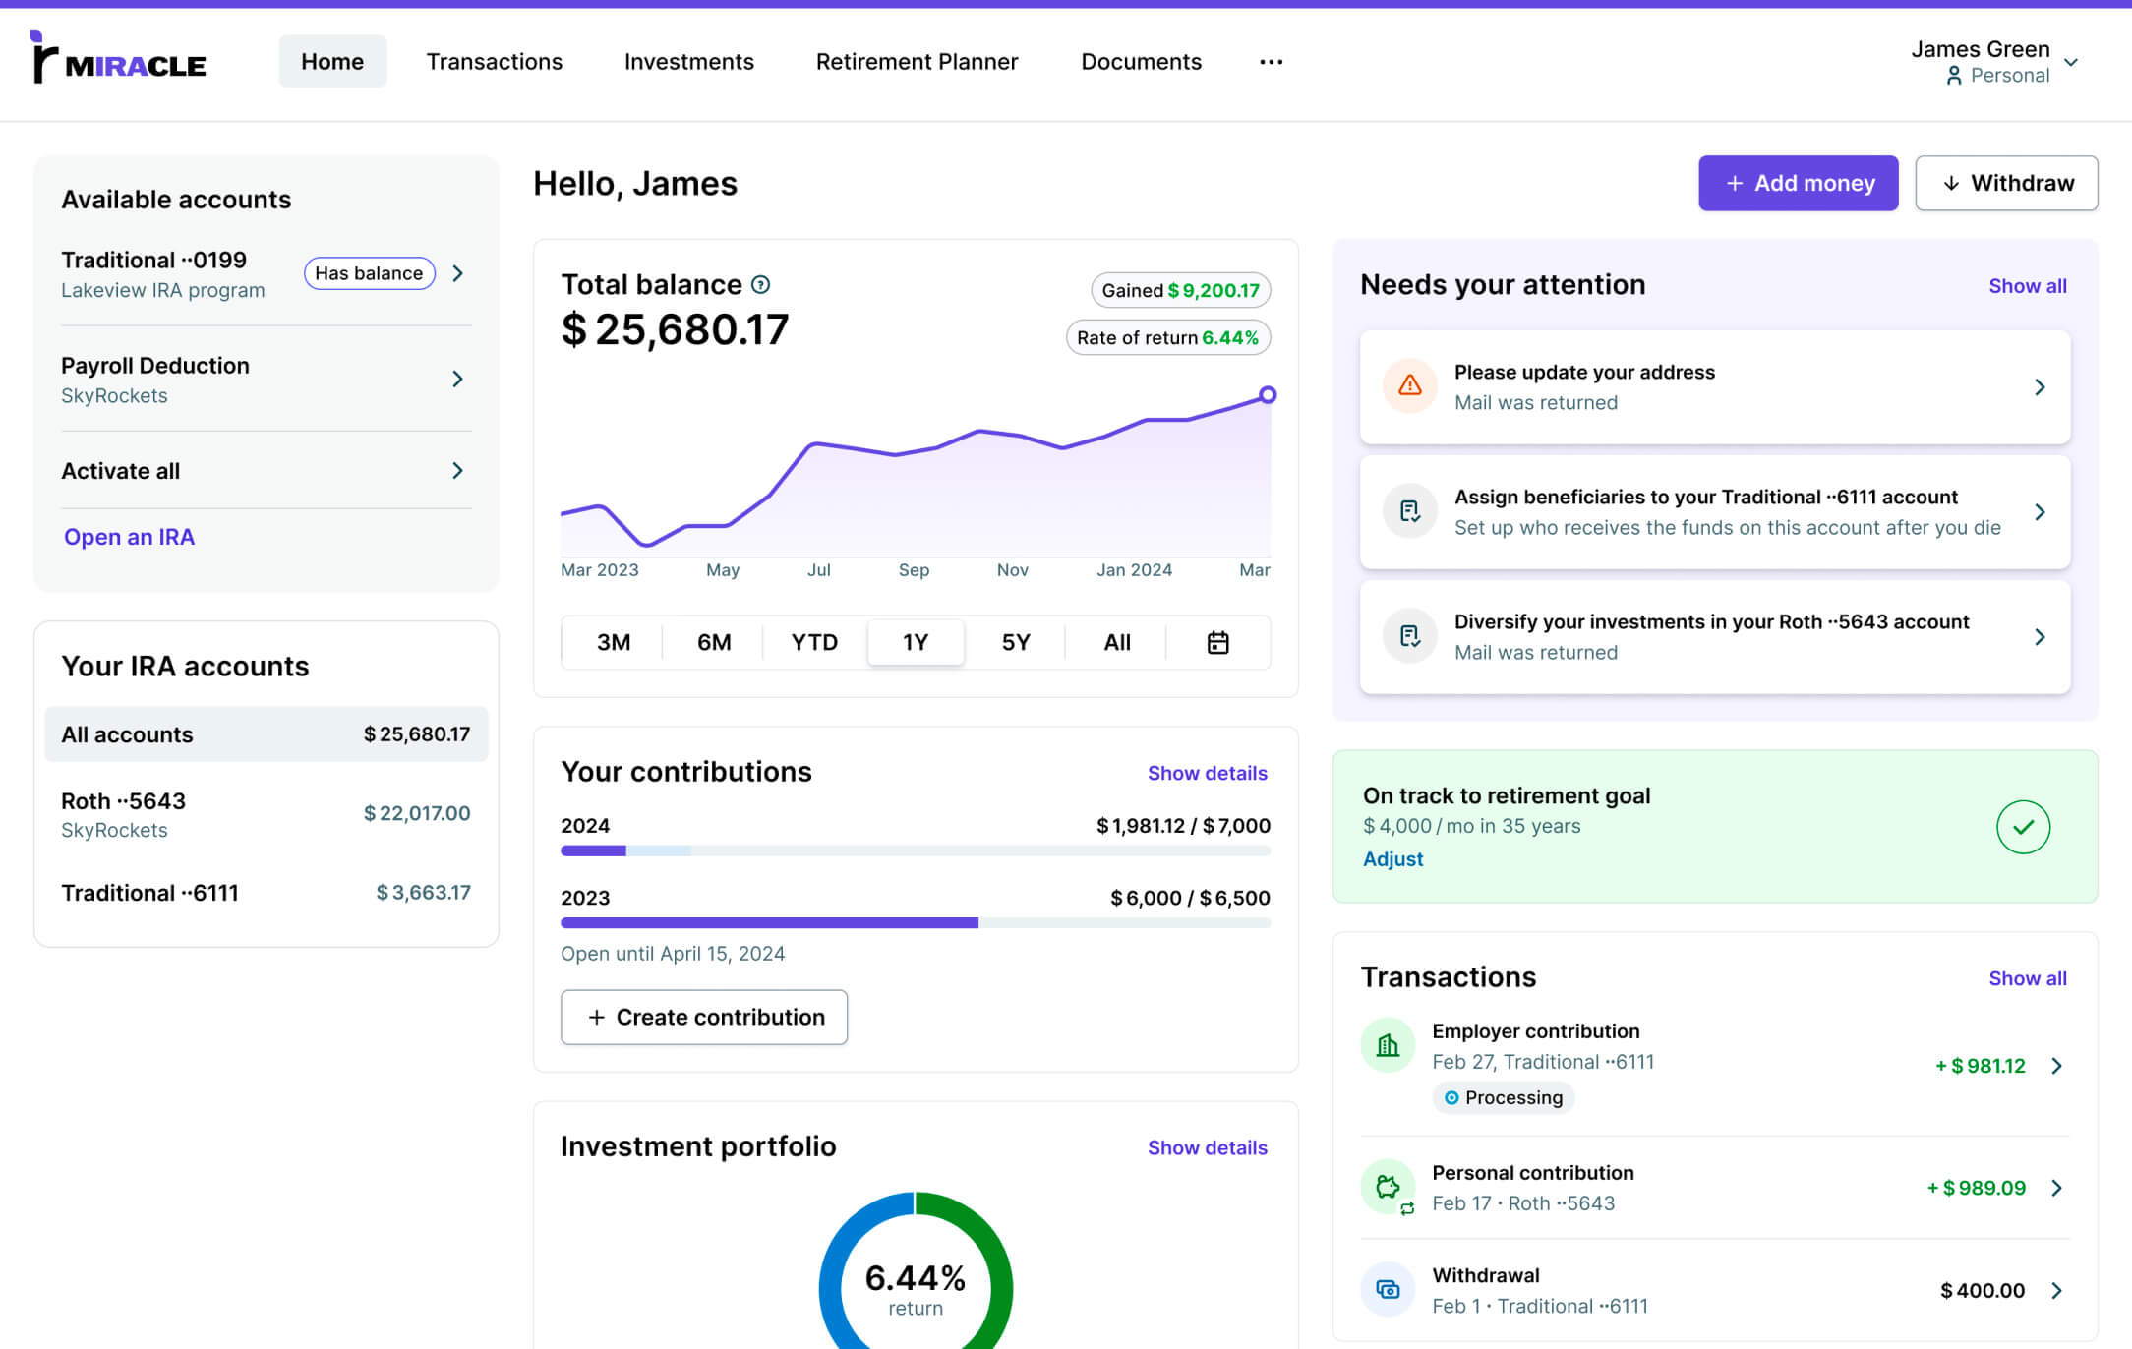This screenshot has height=1349, width=2132.
Task: Open the custom date calendar icon
Action: (x=1217, y=642)
